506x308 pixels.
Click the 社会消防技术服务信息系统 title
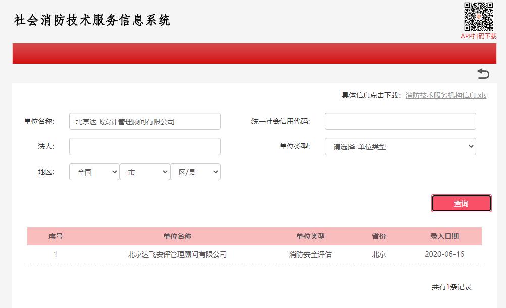point(92,20)
